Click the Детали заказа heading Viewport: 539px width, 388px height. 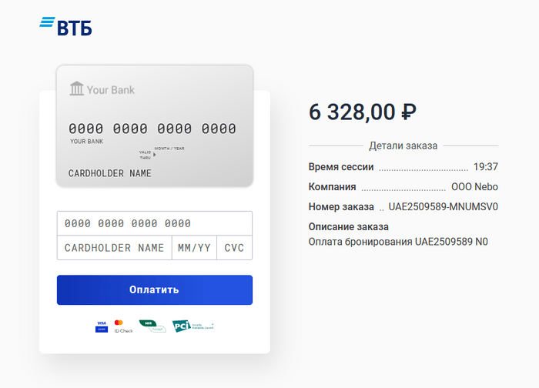point(403,145)
